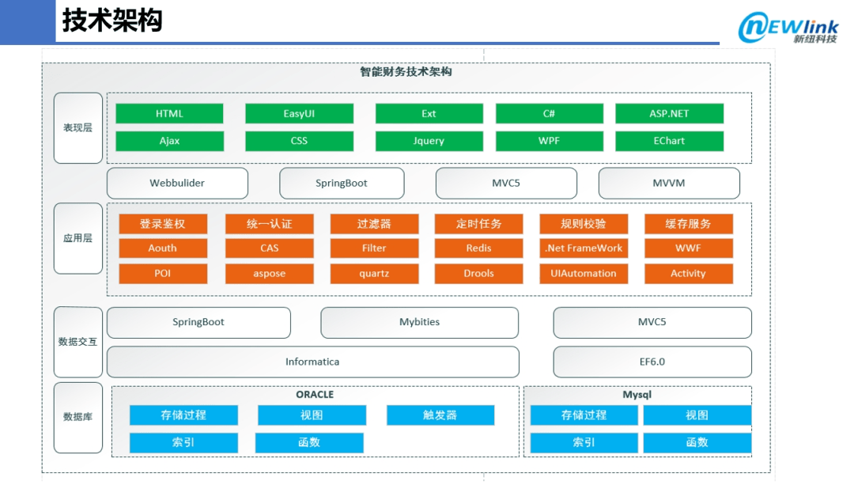This screenshot has height=485, width=854.
Task: Select the MVVM framework box
Action: pyautogui.click(x=669, y=183)
